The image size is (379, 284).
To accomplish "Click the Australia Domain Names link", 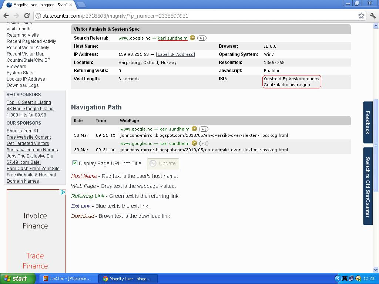I will pos(32,150).
